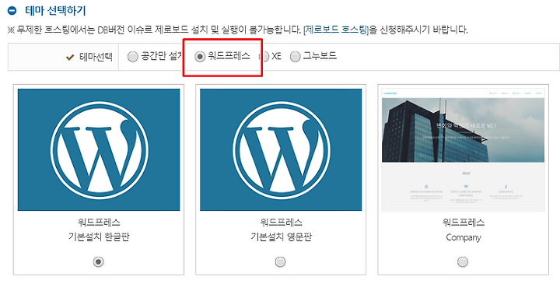Select the 워드프레스 radio option
Screen dimensions: 560x284
(200, 57)
